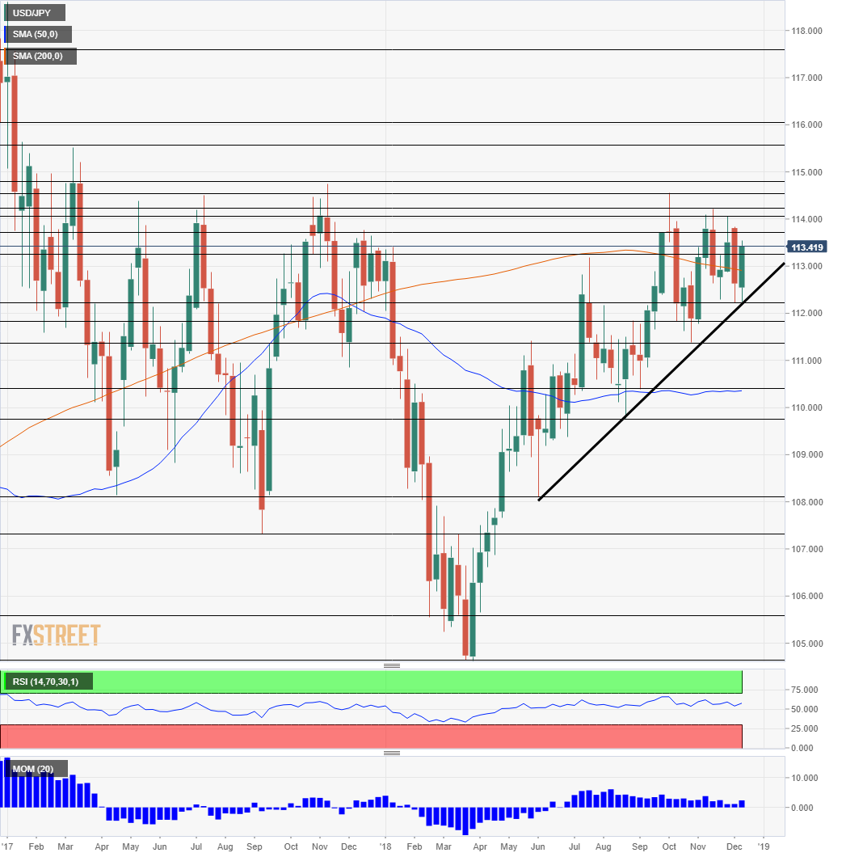Viewport: 842px width, 857px height.
Task: Click the current price tag 113.419
Action: (810, 247)
